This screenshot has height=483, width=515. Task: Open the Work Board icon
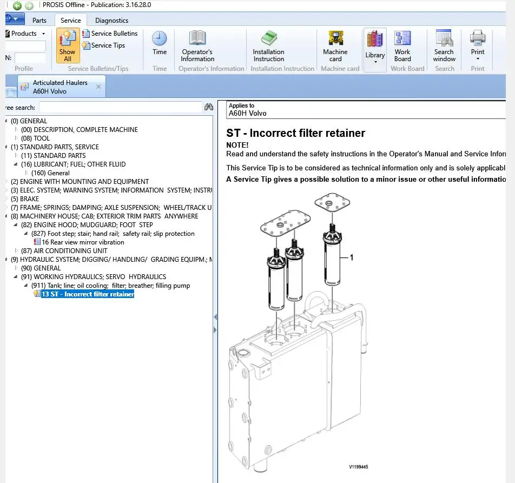tap(402, 38)
